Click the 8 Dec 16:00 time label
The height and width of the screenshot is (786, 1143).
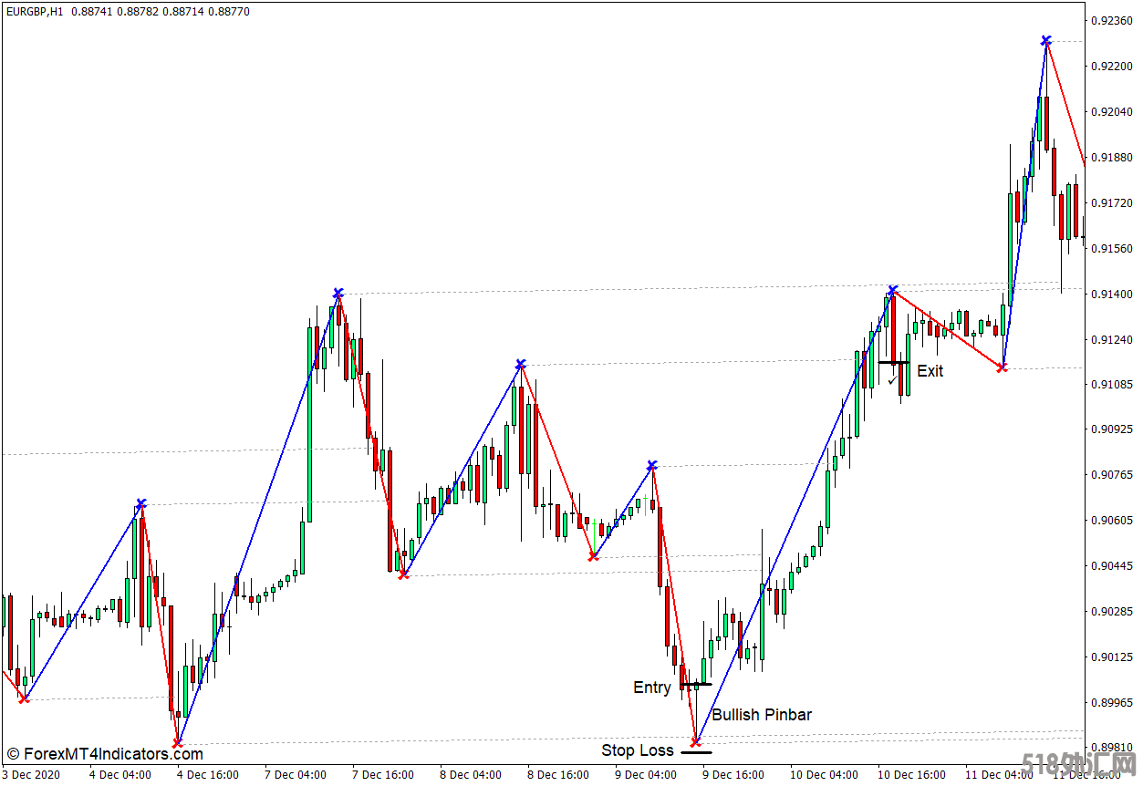[558, 775]
